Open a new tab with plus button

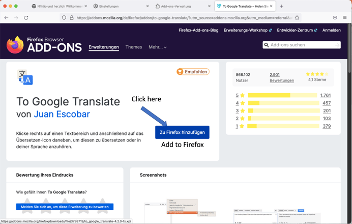click(x=281, y=6)
